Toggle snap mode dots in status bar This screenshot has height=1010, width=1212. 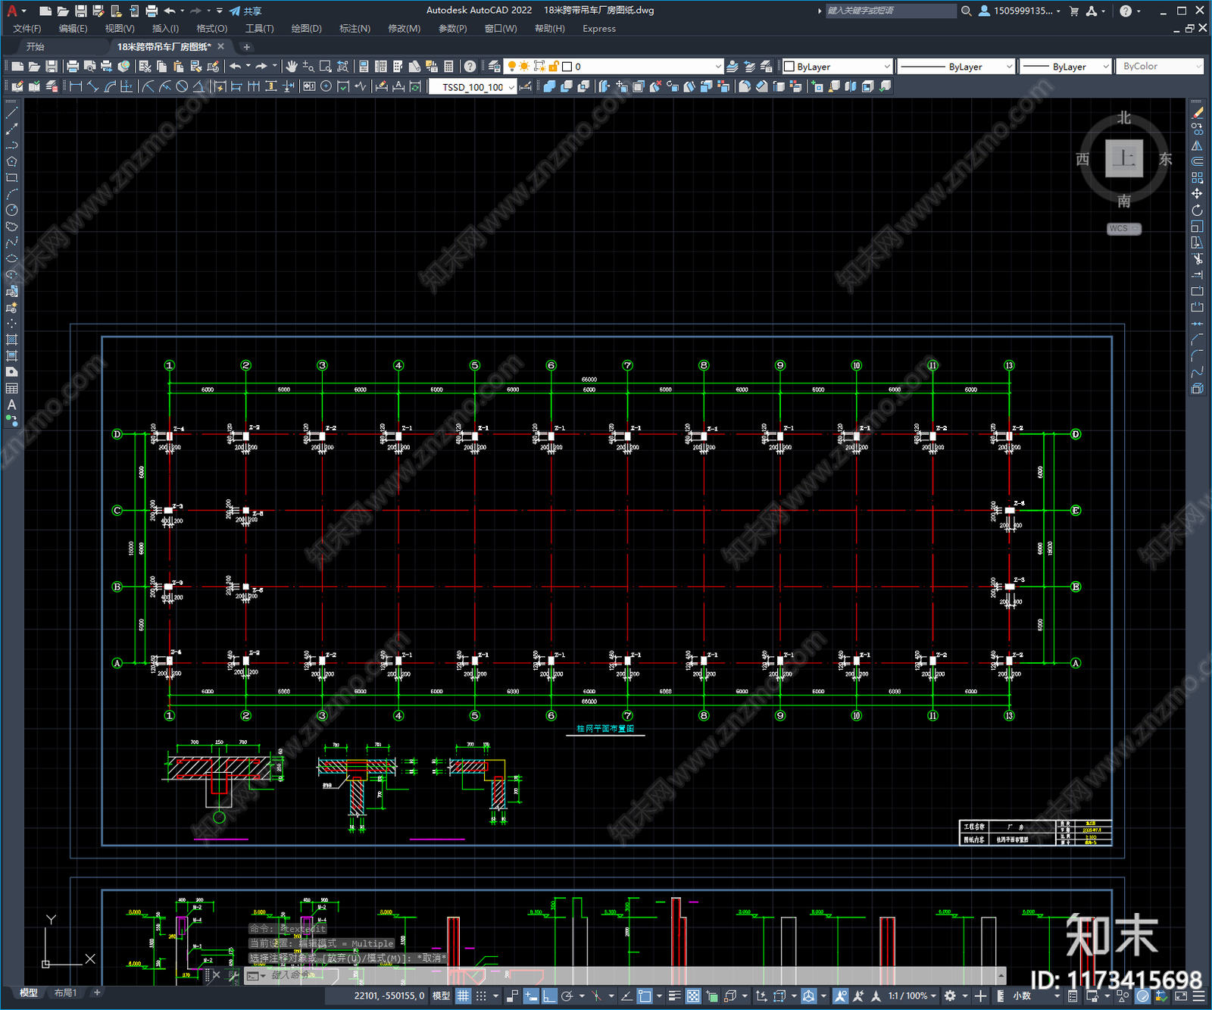coord(481,996)
